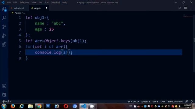The width and height of the screenshot is (195, 109).
Task: Click the errors and warnings indicator
Action: pyautogui.click(x=7, y=101)
